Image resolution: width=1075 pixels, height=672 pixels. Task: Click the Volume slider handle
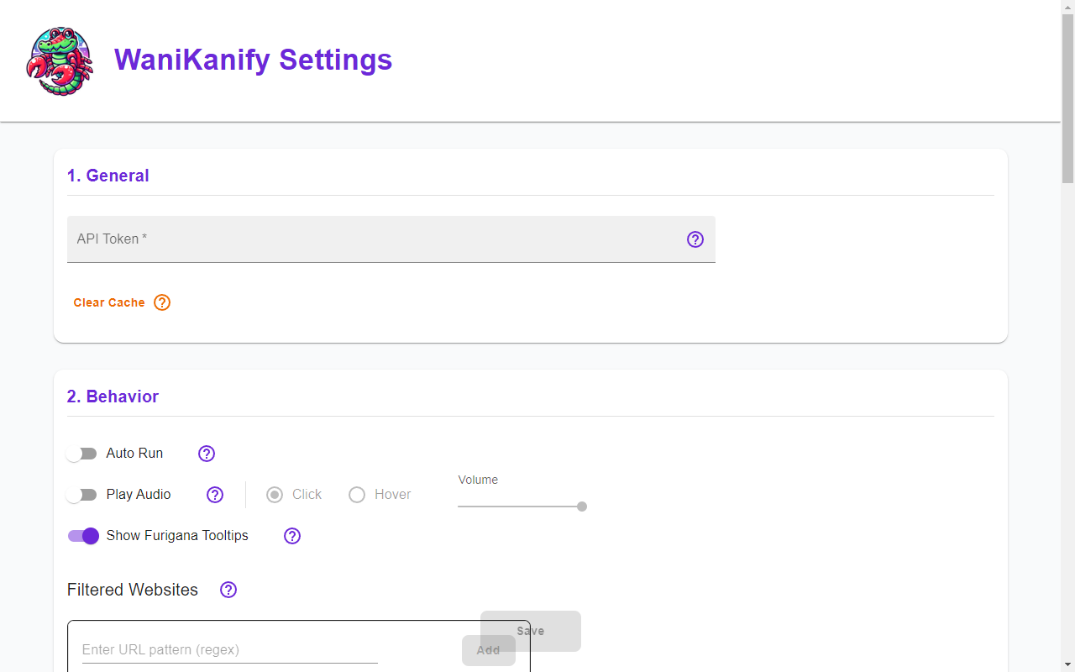pyautogui.click(x=582, y=507)
